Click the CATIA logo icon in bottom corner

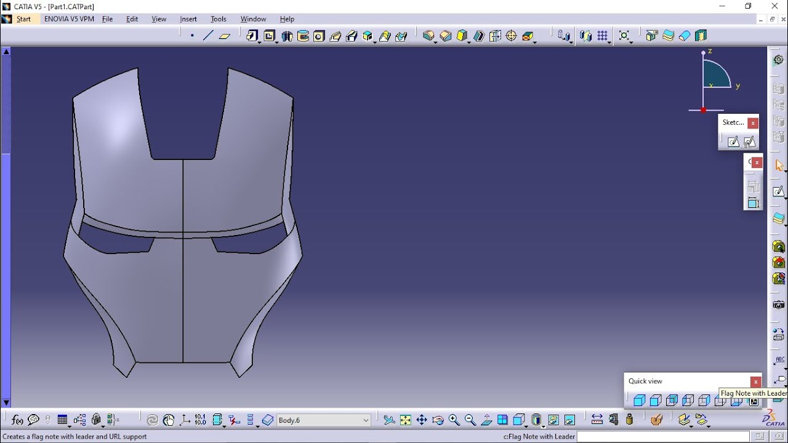click(774, 418)
